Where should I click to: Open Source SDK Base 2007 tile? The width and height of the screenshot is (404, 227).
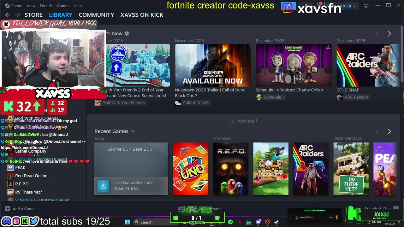131,169
